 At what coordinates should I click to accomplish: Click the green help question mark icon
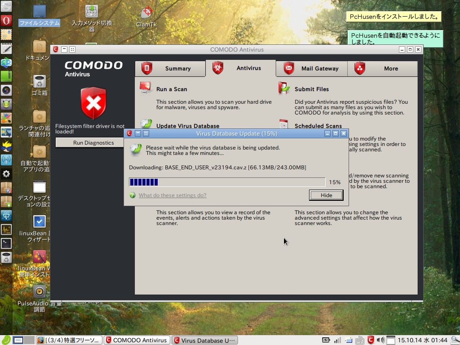[x=133, y=195]
